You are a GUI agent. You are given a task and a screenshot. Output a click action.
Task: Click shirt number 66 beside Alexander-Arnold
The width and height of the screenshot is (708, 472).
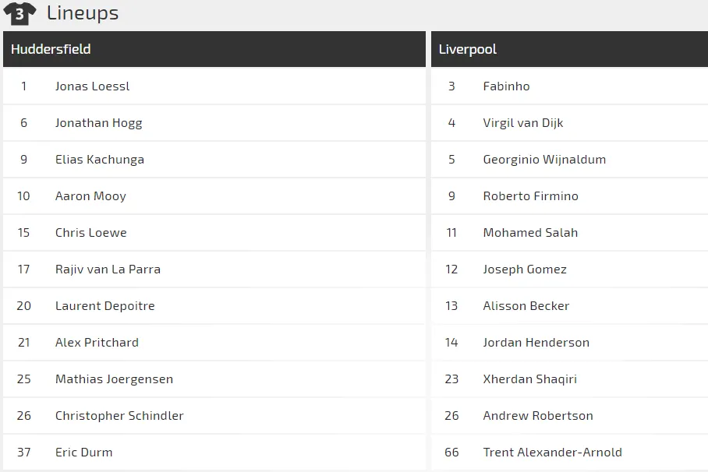[x=451, y=452]
